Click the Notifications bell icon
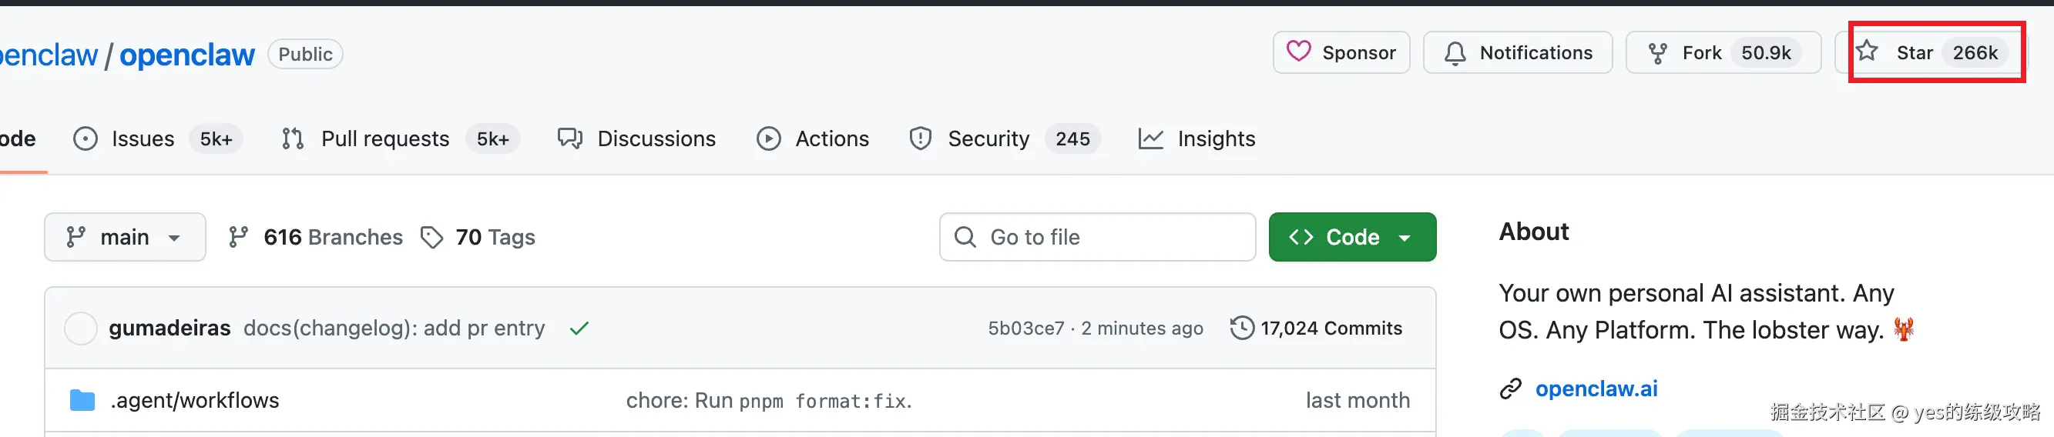 coord(1455,53)
